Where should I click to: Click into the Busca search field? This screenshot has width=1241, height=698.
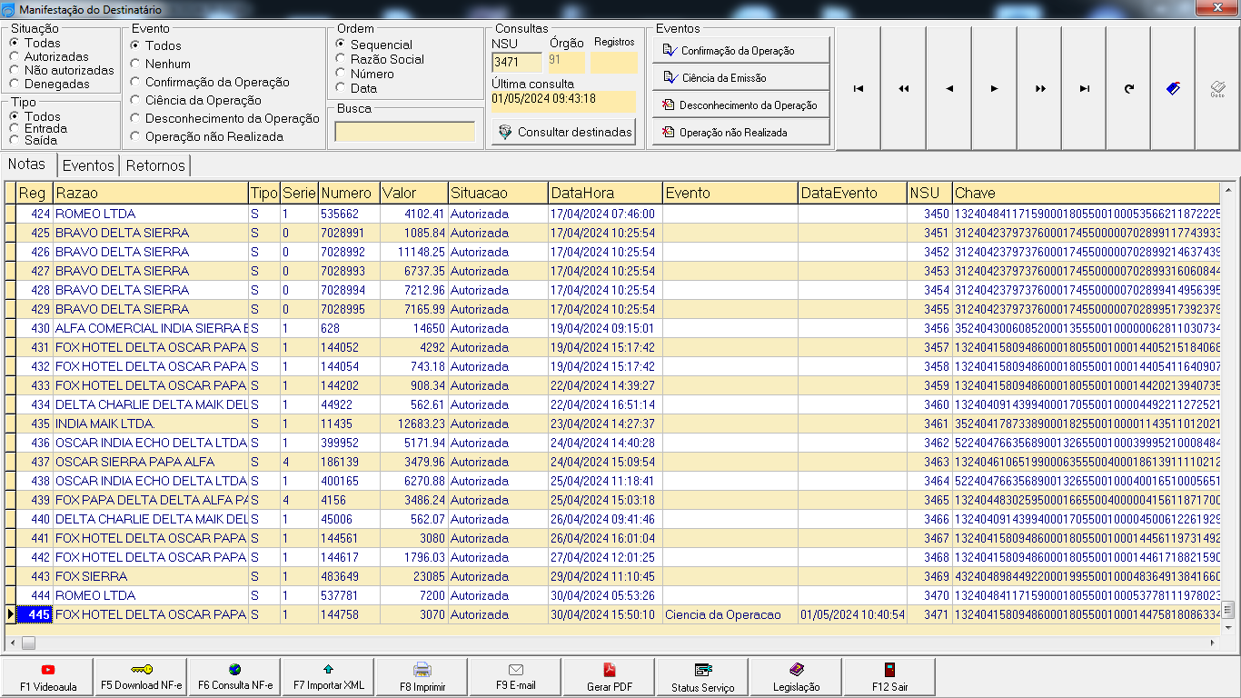(404, 132)
